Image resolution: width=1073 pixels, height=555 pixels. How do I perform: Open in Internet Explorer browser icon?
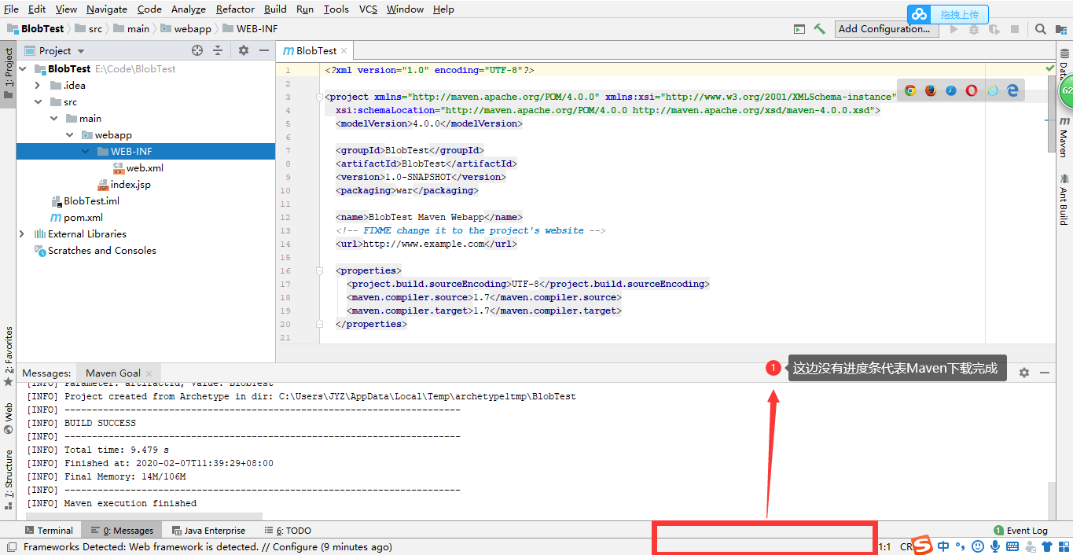[x=992, y=90]
